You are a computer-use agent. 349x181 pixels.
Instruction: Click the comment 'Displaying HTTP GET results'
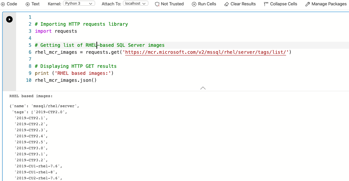76,66
